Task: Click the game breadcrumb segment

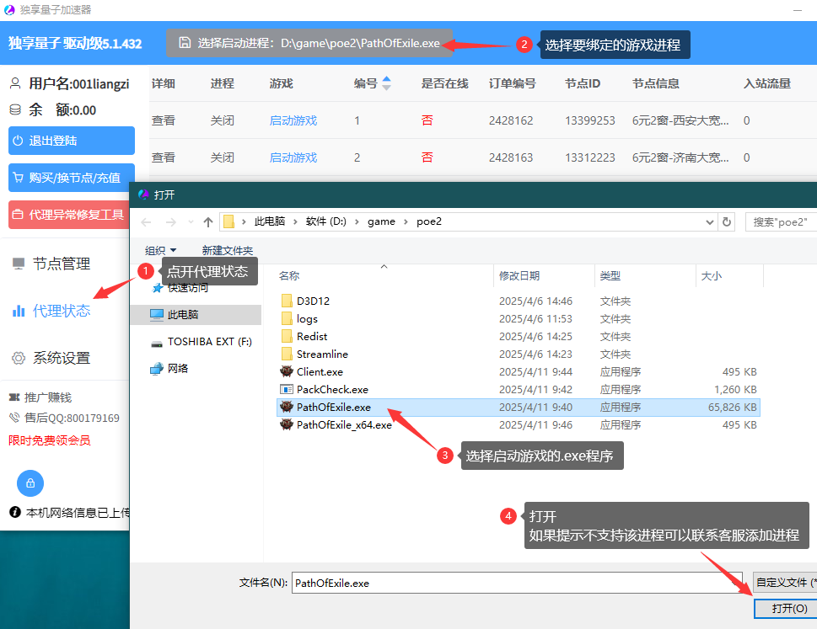Action: click(x=381, y=221)
